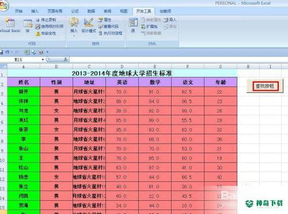Switch to the Data (数据) tab

coord(91,11)
